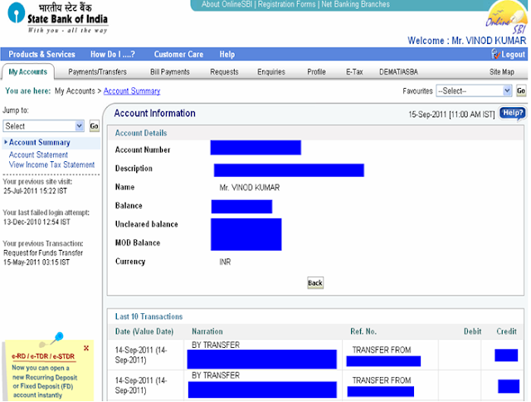
Task: Click the Last 10 Transactions heading
Action: tap(149, 316)
